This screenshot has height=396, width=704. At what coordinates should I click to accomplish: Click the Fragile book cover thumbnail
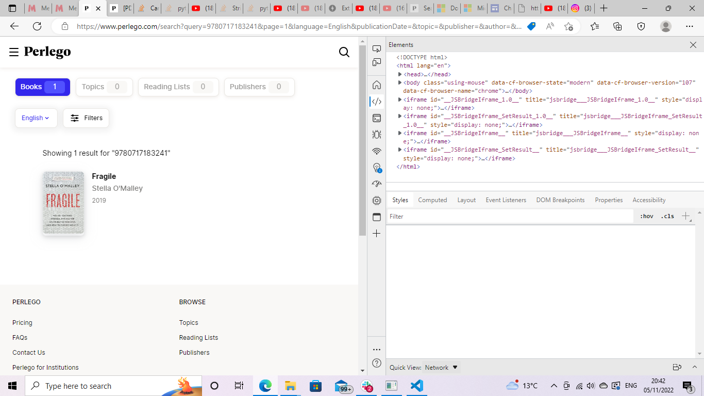pyautogui.click(x=64, y=203)
